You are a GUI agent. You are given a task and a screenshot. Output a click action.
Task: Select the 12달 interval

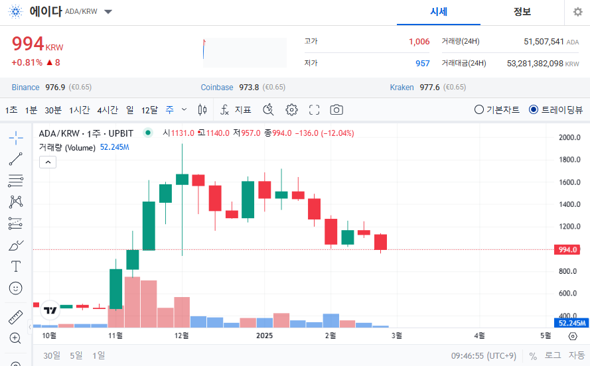click(x=149, y=109)
